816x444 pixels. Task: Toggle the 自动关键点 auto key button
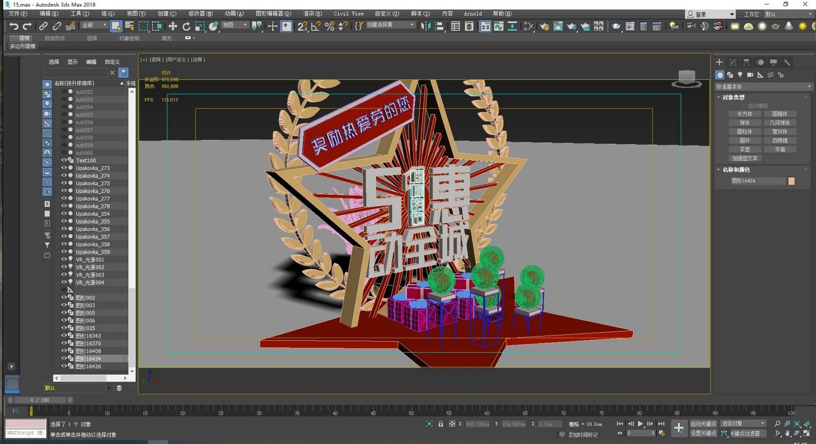(x=703, y=424)
